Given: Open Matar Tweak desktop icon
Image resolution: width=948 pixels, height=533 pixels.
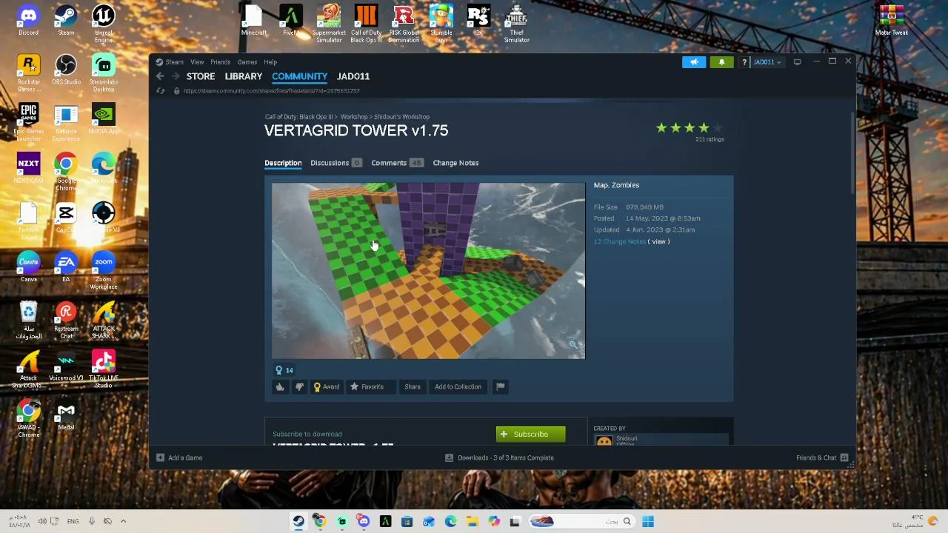Looking at the screenshot, I should point(892,21).
